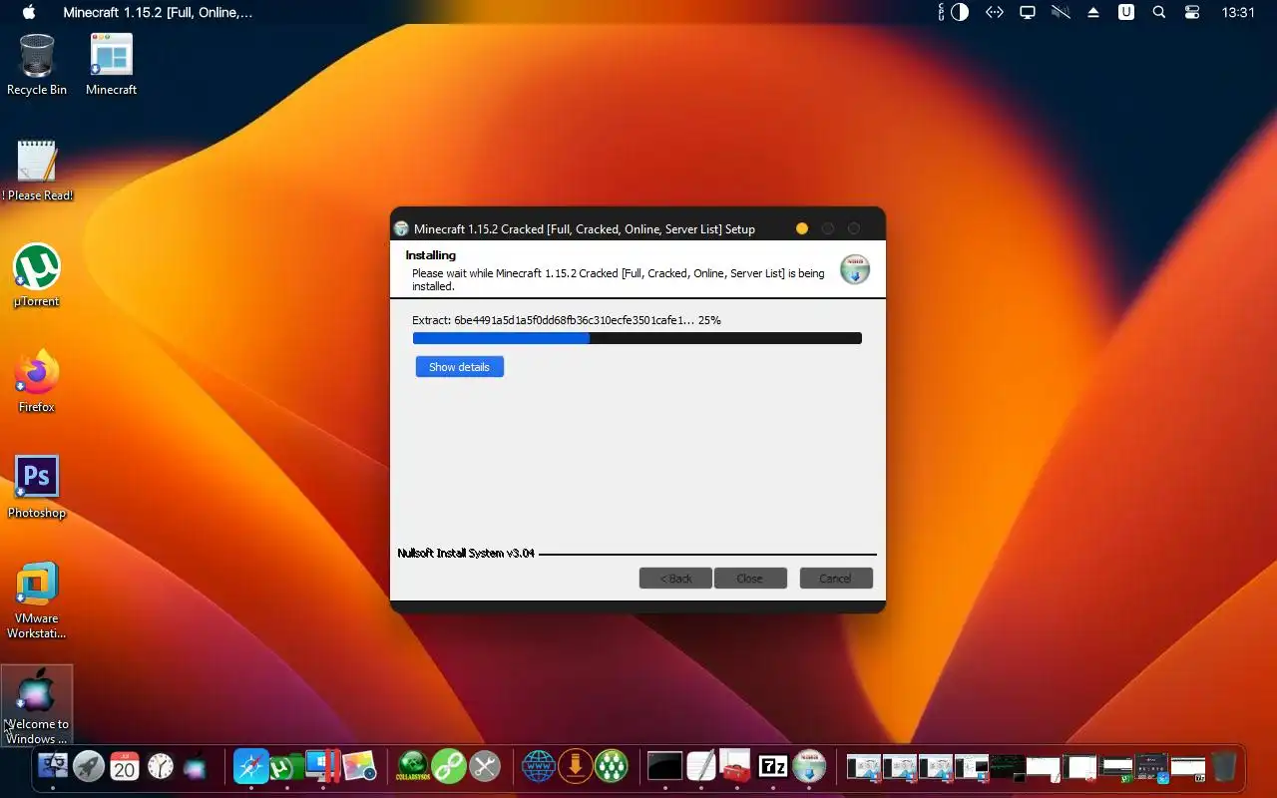Image resolution: width=1277 pixels, height=798 pixels.
Task: Open the Minecraft desktop shortcut
Action: (111, 64)
